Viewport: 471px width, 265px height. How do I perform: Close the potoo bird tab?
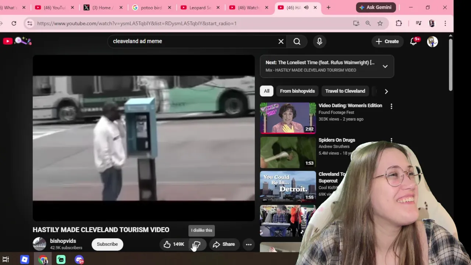(x=170, y=7)
